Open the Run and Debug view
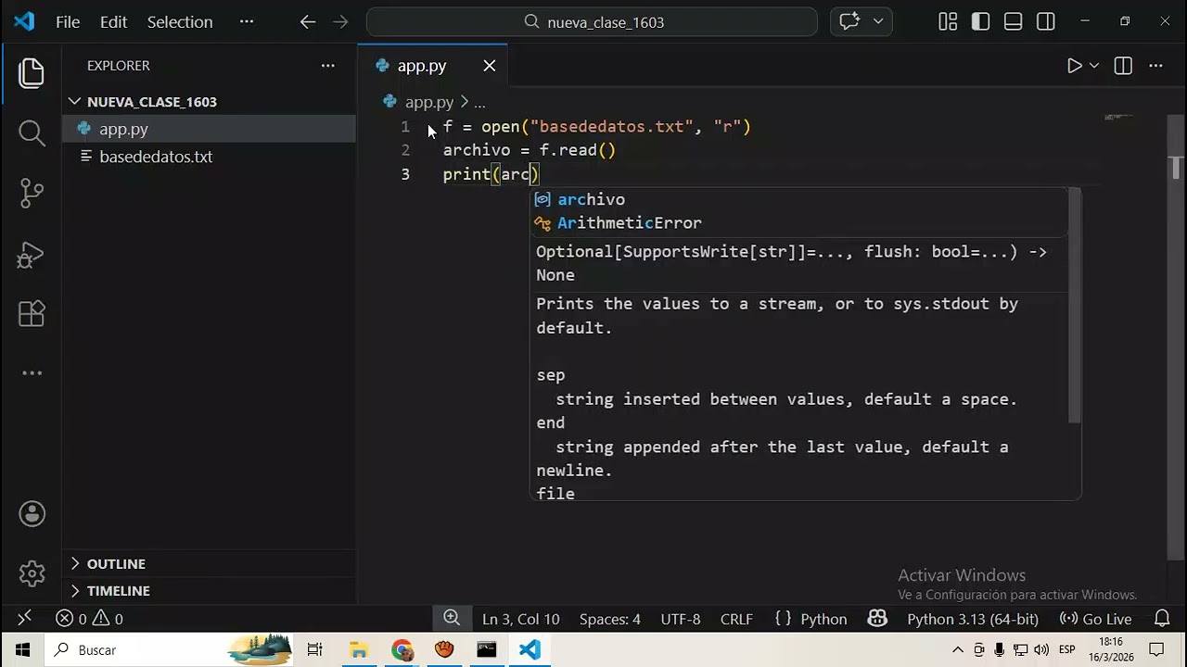This screenshot has height=667, width=1187. point(32,253)
